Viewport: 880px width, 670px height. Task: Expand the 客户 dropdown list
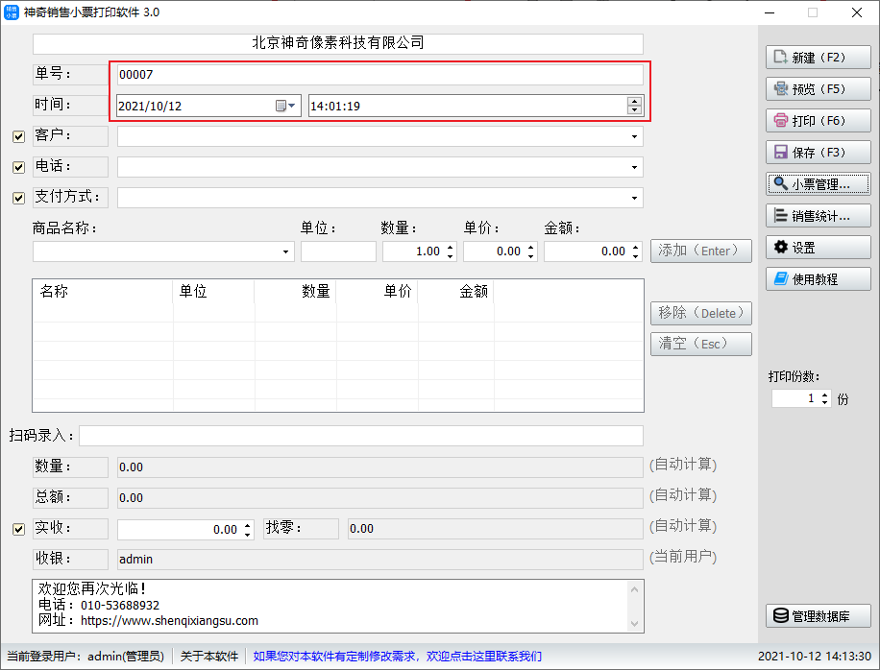[x=634, y=137]
